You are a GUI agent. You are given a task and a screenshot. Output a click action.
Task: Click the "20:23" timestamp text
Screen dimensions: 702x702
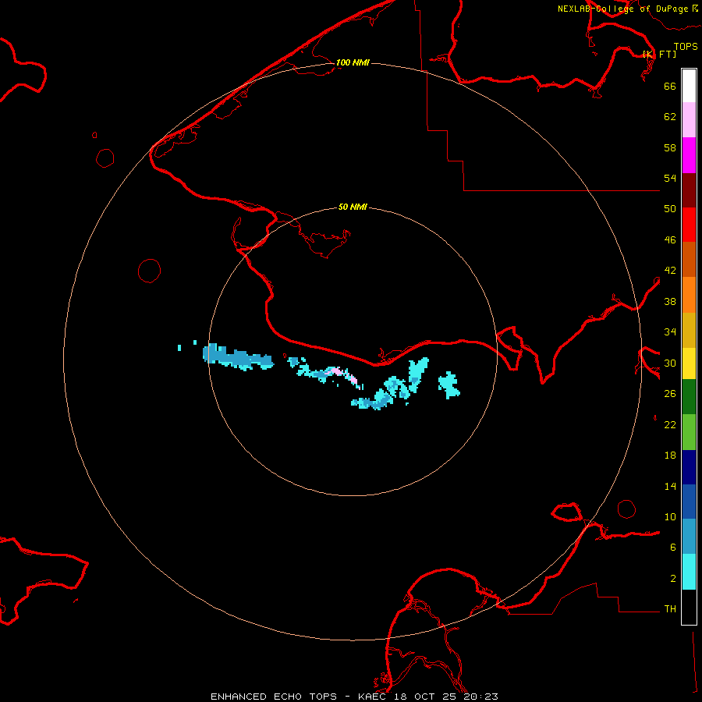click(480, 697)
